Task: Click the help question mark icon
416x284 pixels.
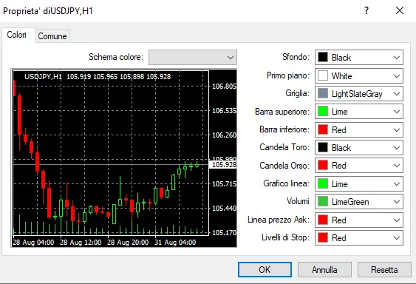Action: [x=366, y=10]
